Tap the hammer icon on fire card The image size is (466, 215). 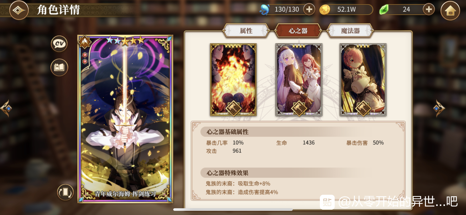[x=233, y=108]
